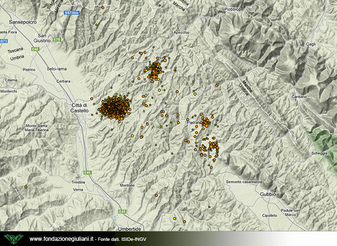Select the Monte Santa Maria Tiberina label

click(x=39, y=128)
